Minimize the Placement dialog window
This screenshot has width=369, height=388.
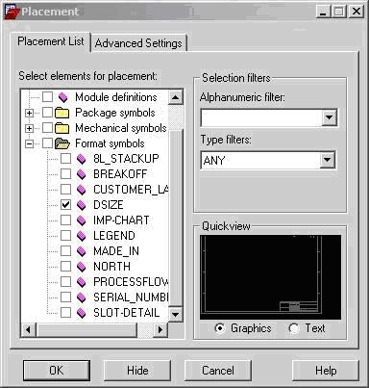(324, 12)
